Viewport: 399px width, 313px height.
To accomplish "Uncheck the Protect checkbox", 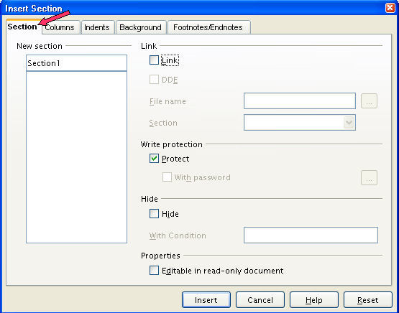I will [154, 159].
